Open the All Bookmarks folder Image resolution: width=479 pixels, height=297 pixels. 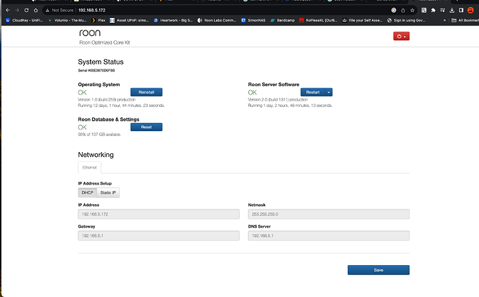point(465,20)
